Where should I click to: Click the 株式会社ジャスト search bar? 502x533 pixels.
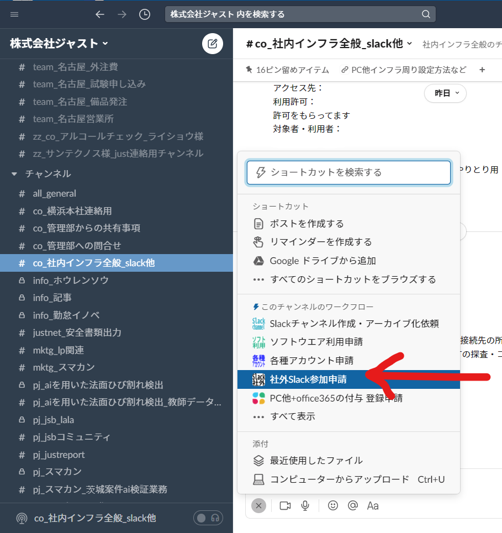tap(300, 14)
